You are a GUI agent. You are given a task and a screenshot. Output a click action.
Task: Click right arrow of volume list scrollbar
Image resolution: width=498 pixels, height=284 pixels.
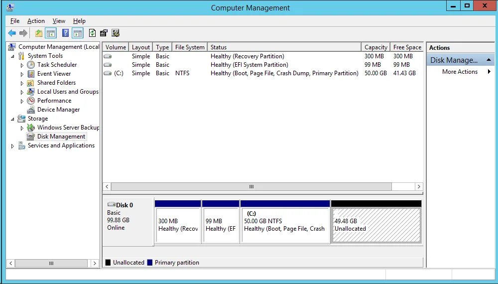tap(419, 186)
